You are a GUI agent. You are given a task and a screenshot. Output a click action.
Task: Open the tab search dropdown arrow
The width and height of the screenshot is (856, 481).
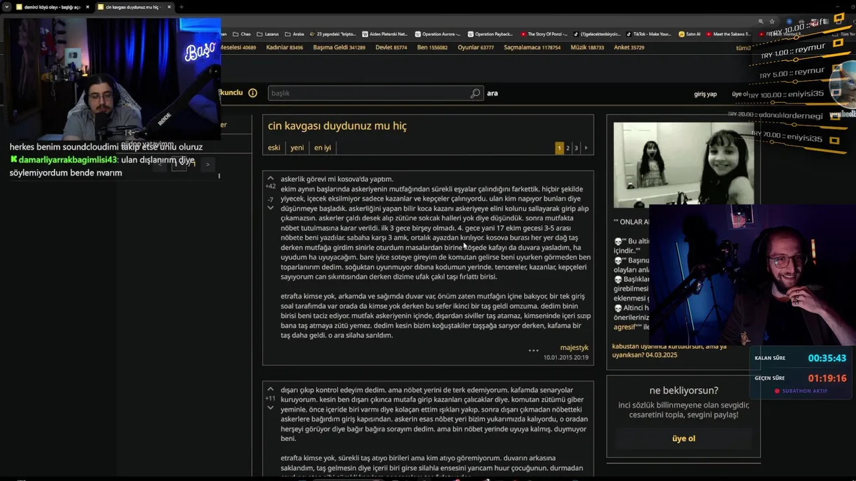[7, 7]
